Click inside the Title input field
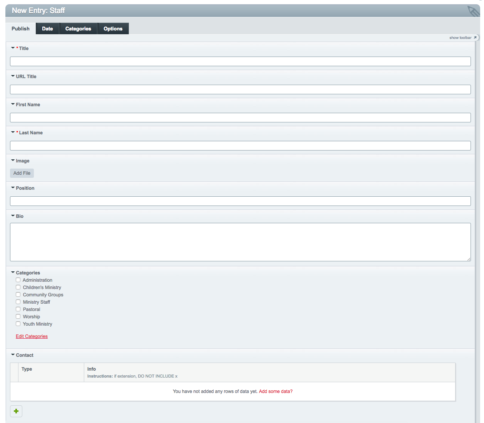 click(x=240, y=61)
